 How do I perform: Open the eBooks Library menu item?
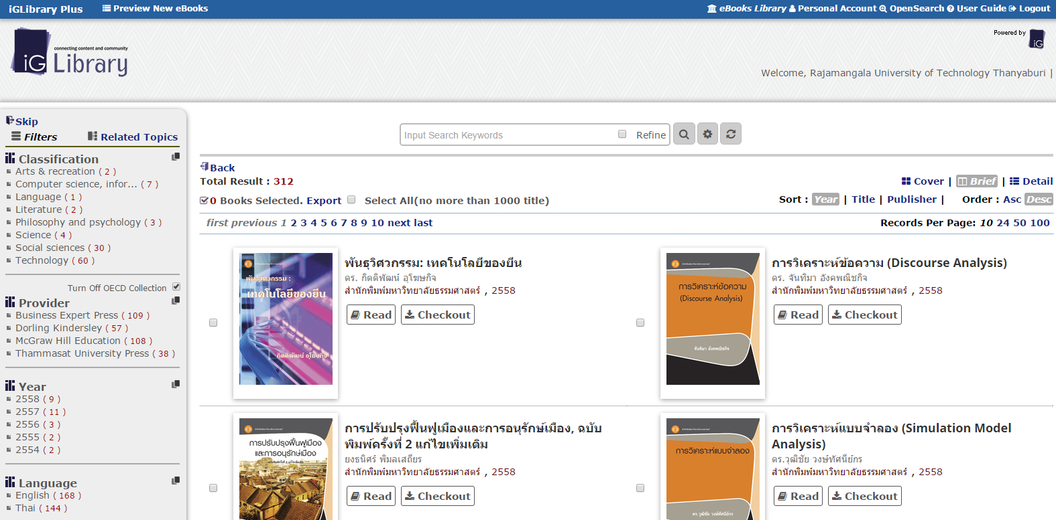tap(747, 9)
